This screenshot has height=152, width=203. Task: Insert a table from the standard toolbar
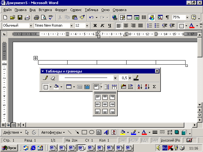129,17
